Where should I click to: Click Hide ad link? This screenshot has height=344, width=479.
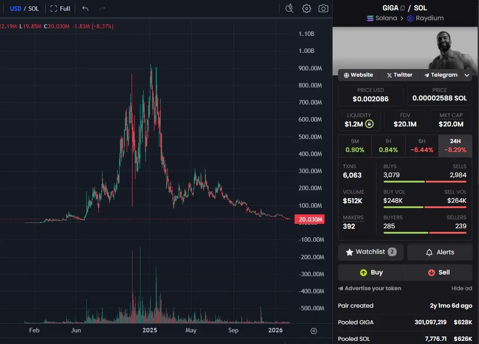(462, 288)
